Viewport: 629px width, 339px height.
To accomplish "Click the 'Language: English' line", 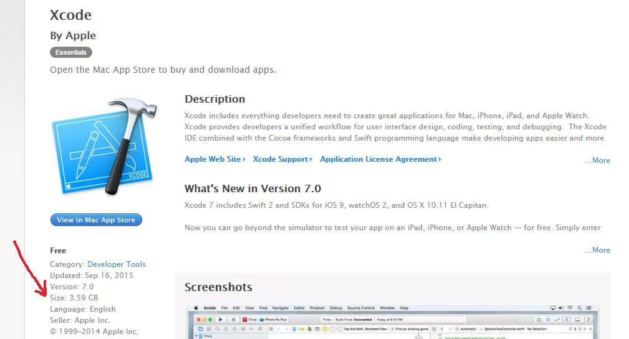I will pyautogui.click(x=83, y=309).
